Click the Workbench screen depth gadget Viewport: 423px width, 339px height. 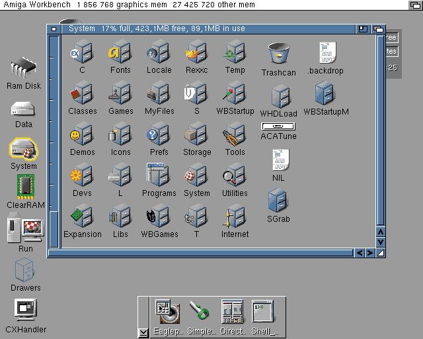[x=415, y=5]
